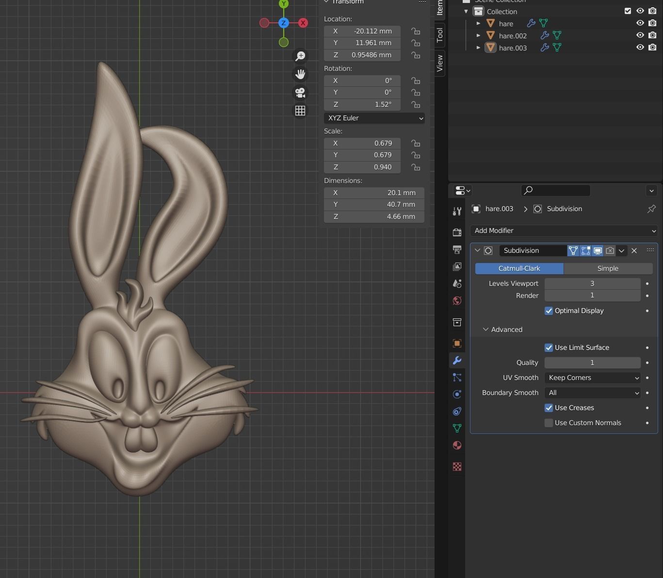Open the Texture properties checker tab

click(457, 466)
